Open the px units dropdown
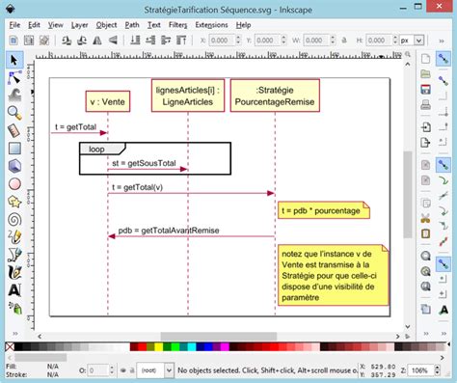The width and height of the screenshot is (457, 383). [418, 41]
